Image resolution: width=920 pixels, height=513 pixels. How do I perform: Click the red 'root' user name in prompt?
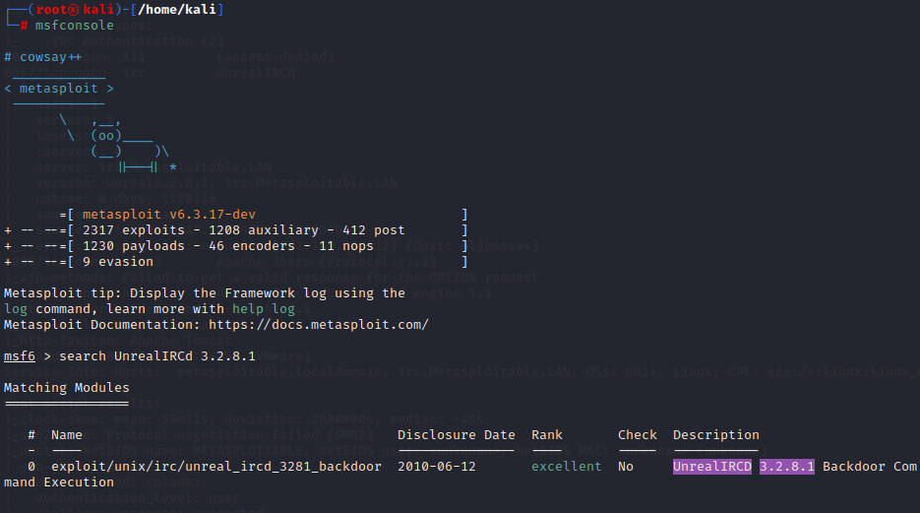(x=51, y=10)
